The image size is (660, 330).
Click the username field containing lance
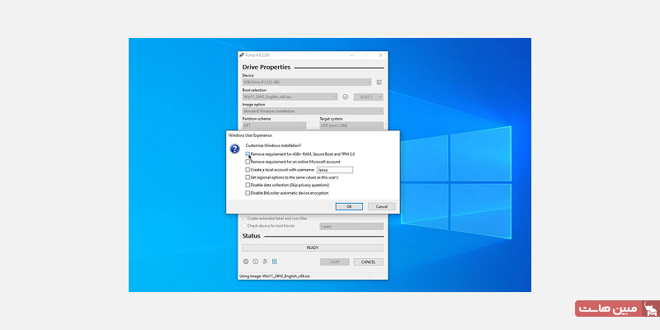(x=335, y=170)
